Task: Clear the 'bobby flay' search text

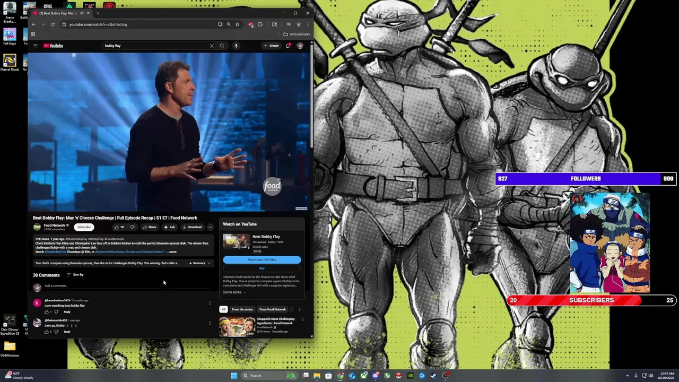Action: (212, 46)
